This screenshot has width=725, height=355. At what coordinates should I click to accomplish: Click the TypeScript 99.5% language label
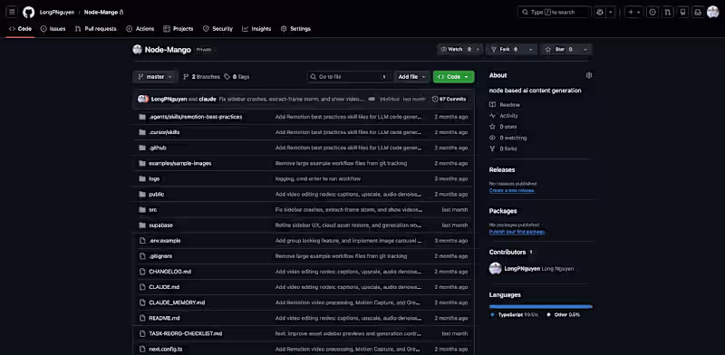pos(515,315)
